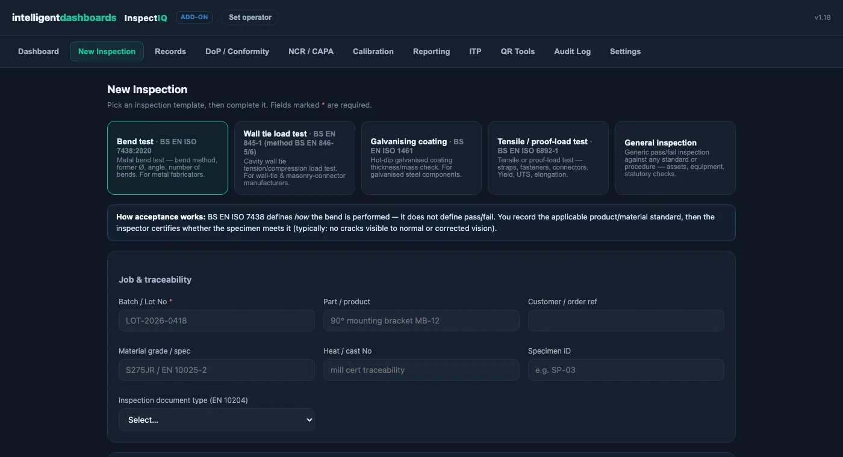Image resolution: width=843 pixels, height=457 pixels.
Task: Open the Settings tab
Action: tap(625, 52)
